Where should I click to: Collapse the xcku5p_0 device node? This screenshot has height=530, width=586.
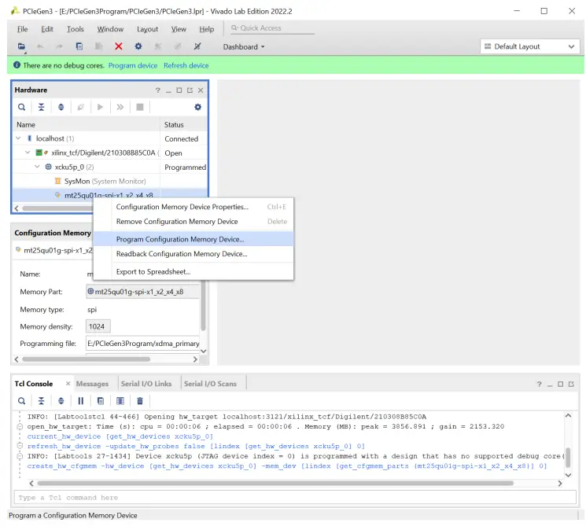(37, 167)
